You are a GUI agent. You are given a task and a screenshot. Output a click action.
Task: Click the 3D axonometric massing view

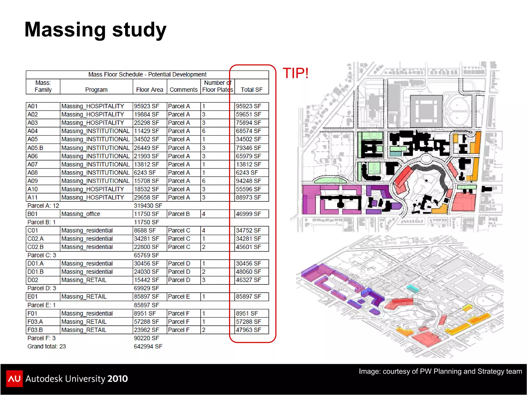pos(400,297)
